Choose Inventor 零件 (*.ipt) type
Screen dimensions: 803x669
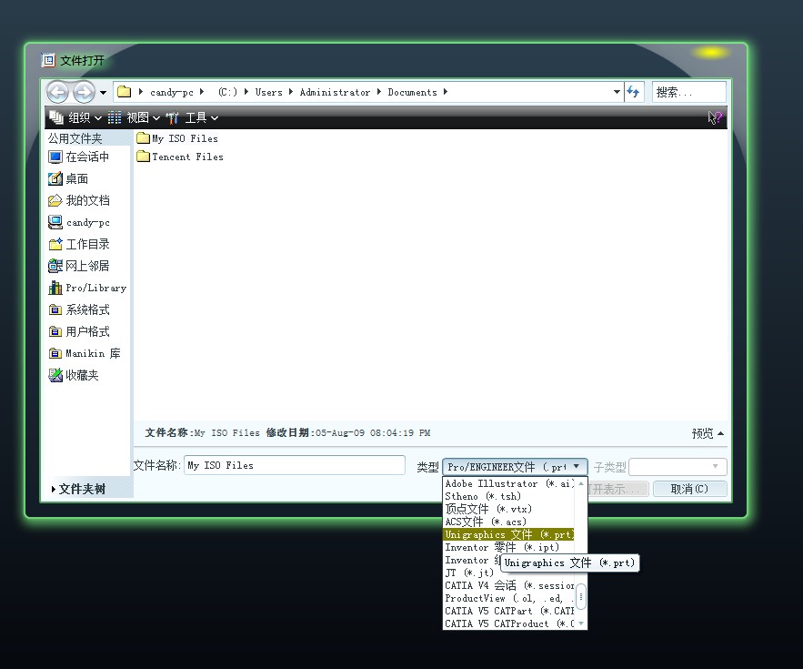click(x=509, y=548)
